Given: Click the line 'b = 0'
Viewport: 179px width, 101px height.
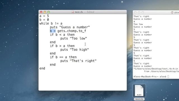Looking at the screenshot, I should pyautogui.click(x=44, y=20).
